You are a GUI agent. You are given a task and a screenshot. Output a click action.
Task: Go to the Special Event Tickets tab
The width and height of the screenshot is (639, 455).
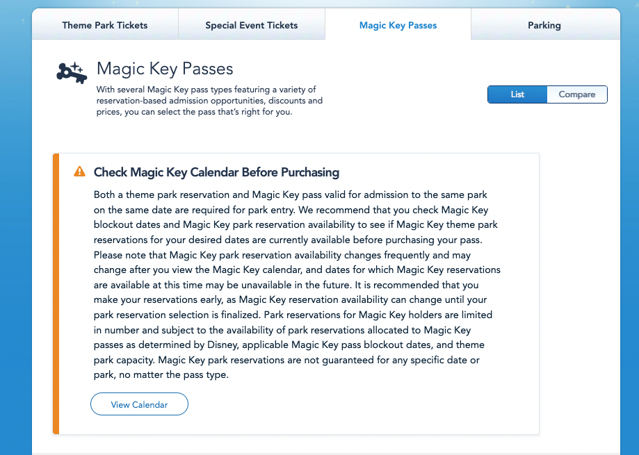click(x=252, y=26)
